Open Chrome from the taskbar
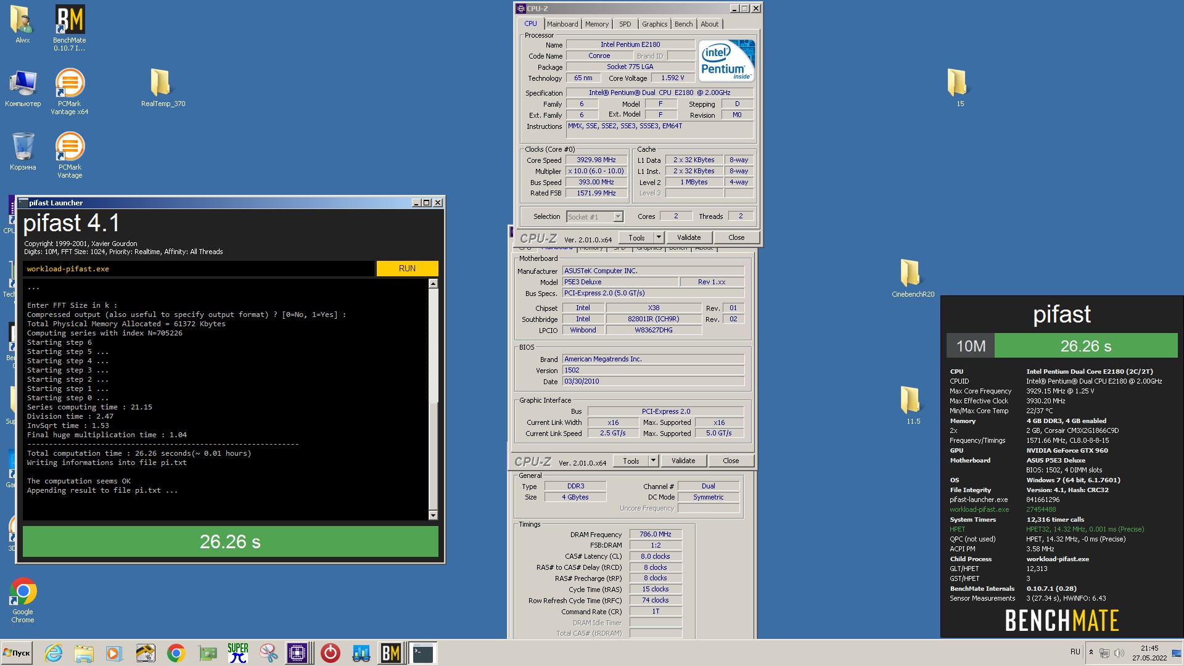This screenshot has width=1184, height=666. [x=176, y=653]
